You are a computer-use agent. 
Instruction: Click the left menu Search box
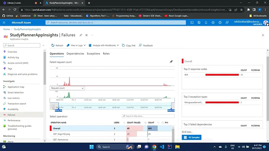click(22, 46)
